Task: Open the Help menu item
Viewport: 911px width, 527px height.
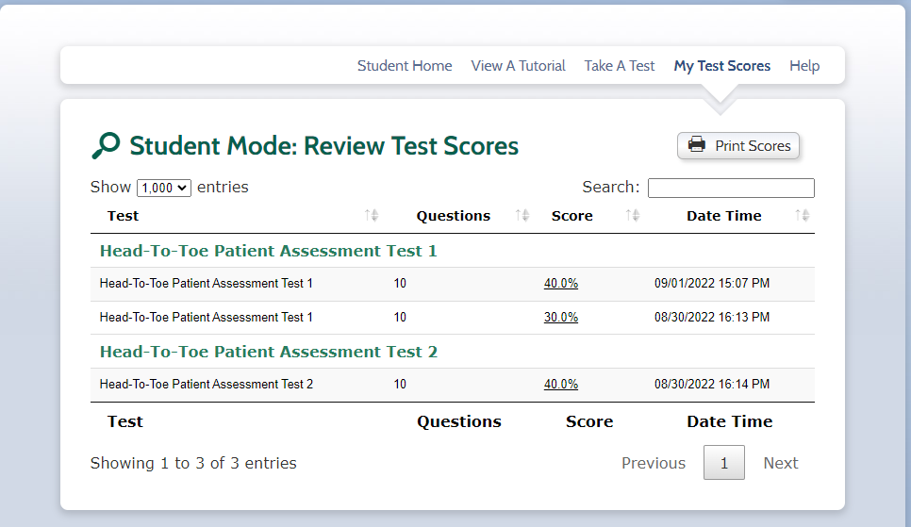Action: click(x=804, y=66)
